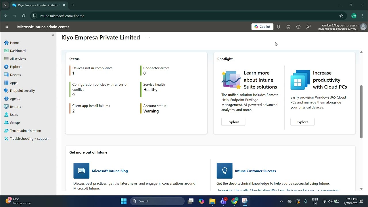
Task: Open Account status Warning entry
Action: [x=155, y=108]
